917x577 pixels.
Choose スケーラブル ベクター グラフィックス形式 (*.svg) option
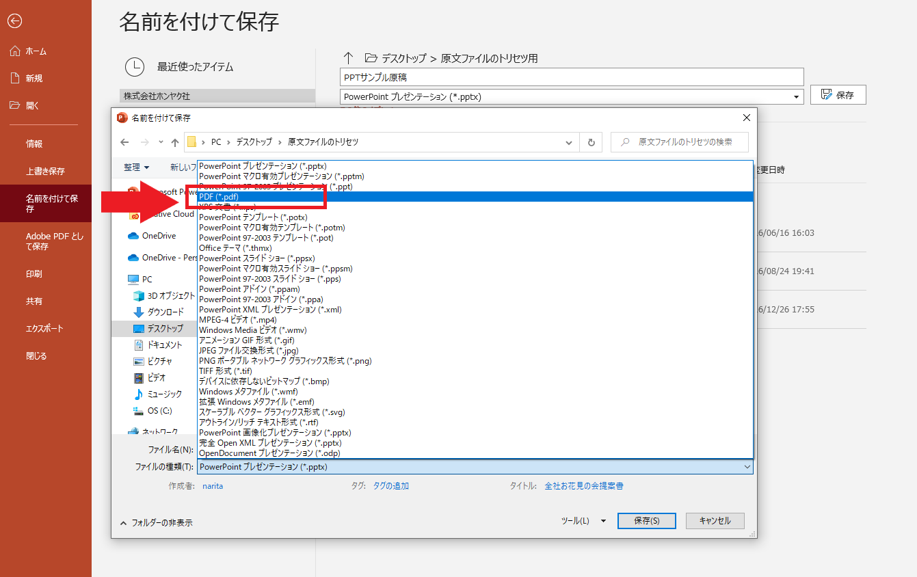(x=475, y=412)
